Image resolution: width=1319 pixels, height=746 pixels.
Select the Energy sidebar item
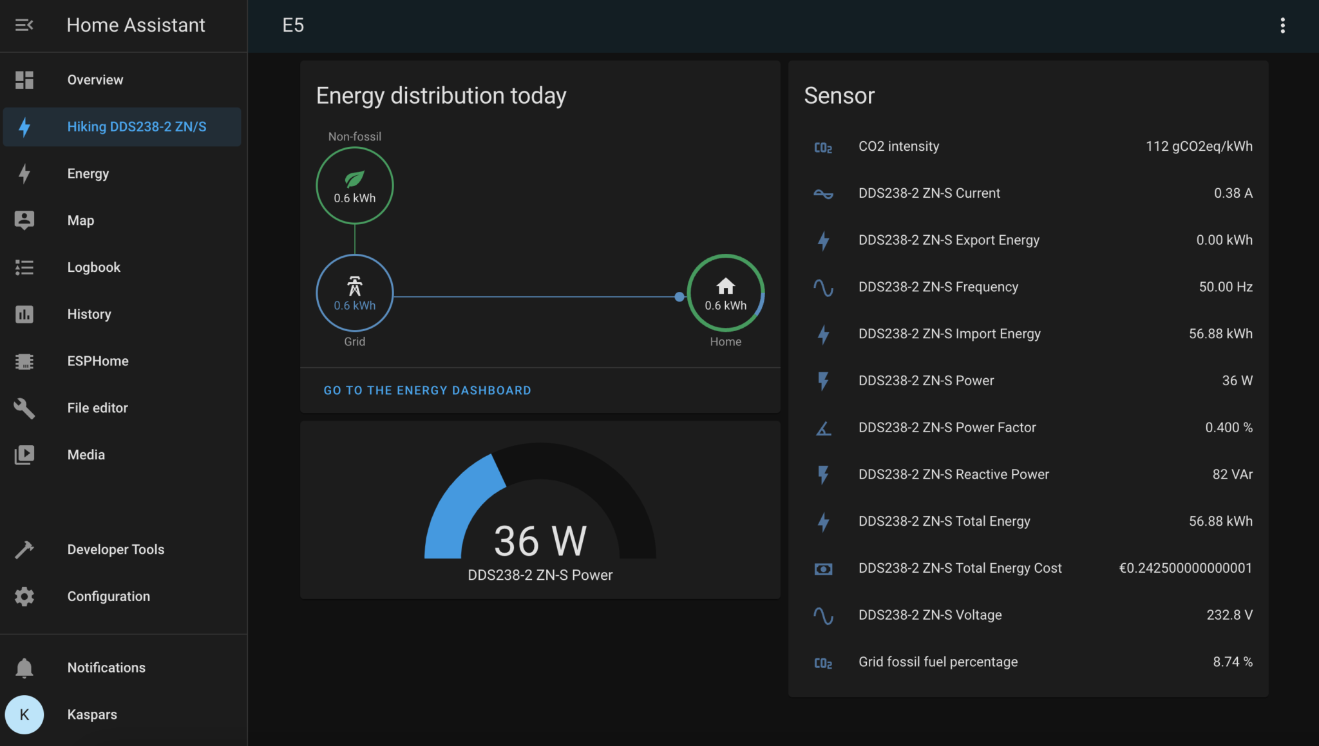coord(88,173)
